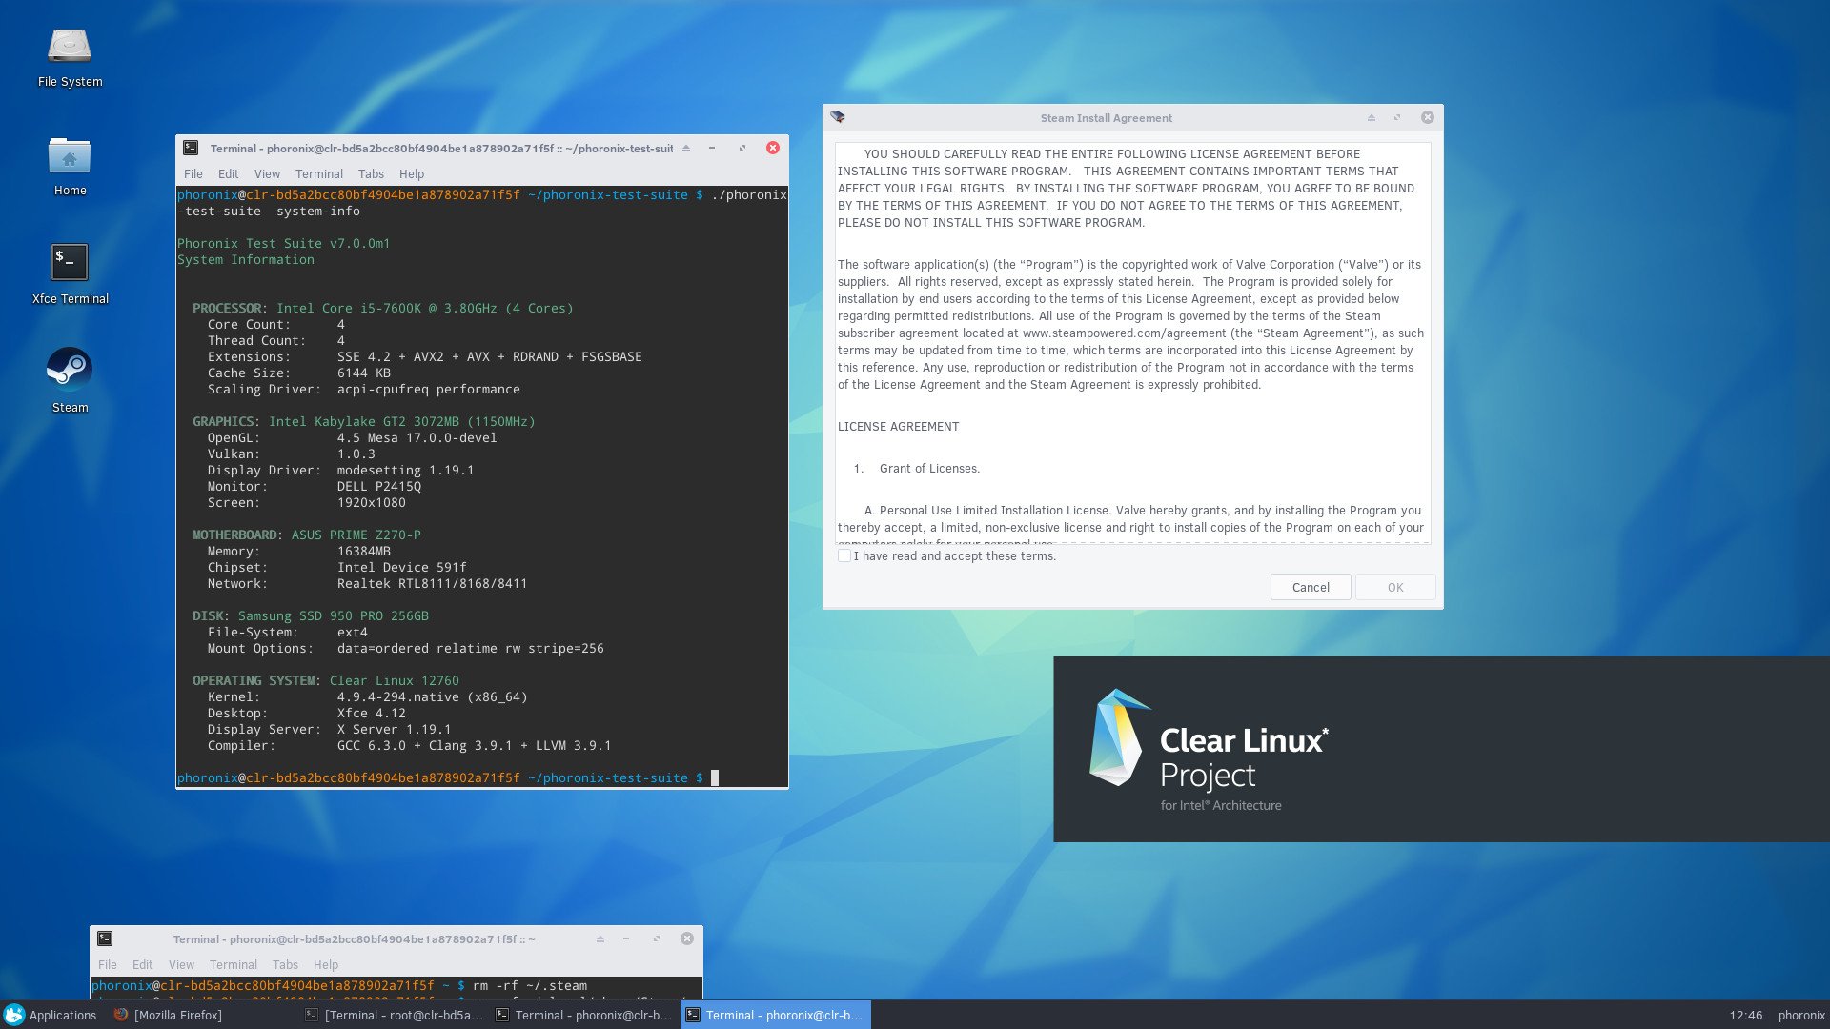The image size is (1830, 1029).
Task: Click the terminal icon in the window title bar
Action: [192, 148]
